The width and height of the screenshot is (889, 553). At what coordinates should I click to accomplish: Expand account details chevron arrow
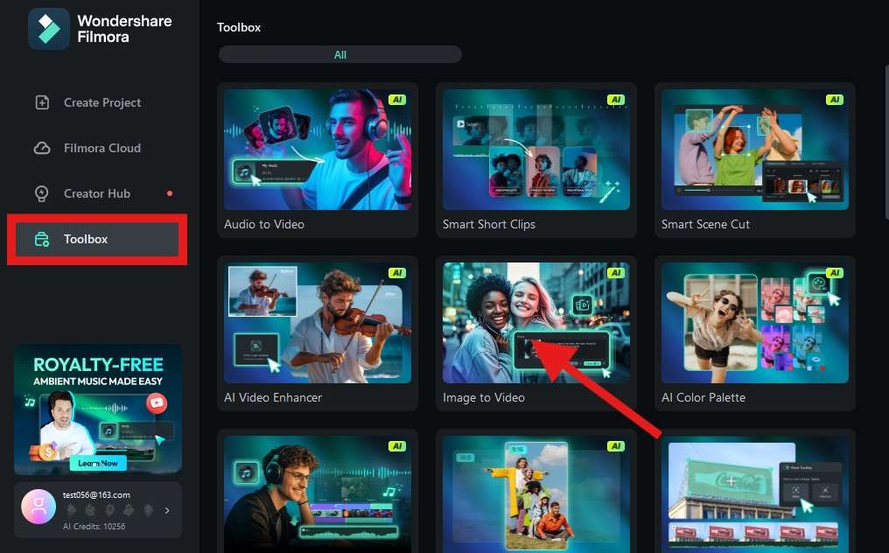[167, 510]
